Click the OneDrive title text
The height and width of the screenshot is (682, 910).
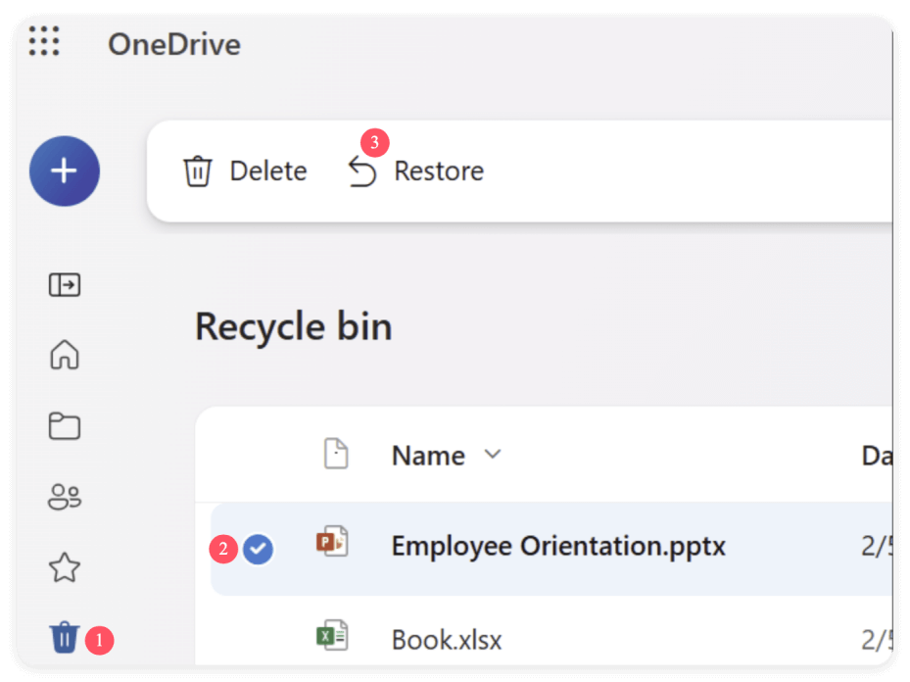pyautogui.click(x=174, y=44)
